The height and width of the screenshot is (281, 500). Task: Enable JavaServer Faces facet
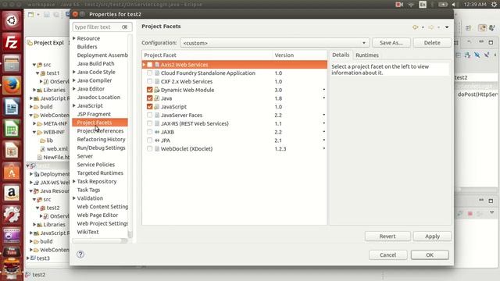149,115
